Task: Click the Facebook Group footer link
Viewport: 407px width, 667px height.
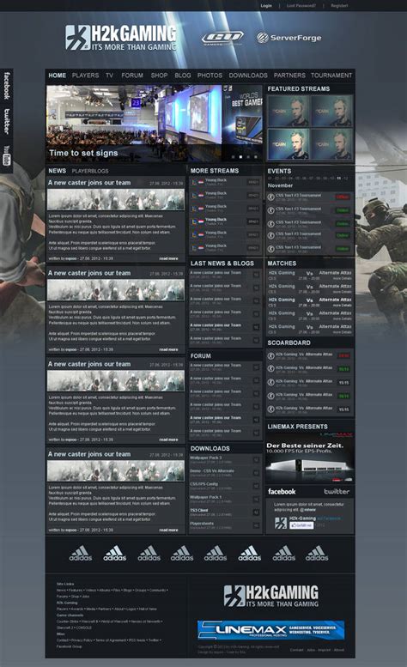Action: coord(69,646)
